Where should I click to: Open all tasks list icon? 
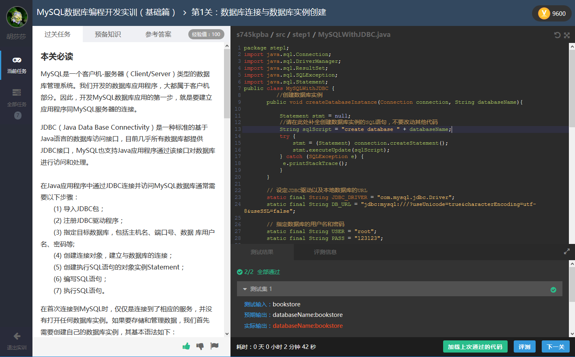point(17,92)
